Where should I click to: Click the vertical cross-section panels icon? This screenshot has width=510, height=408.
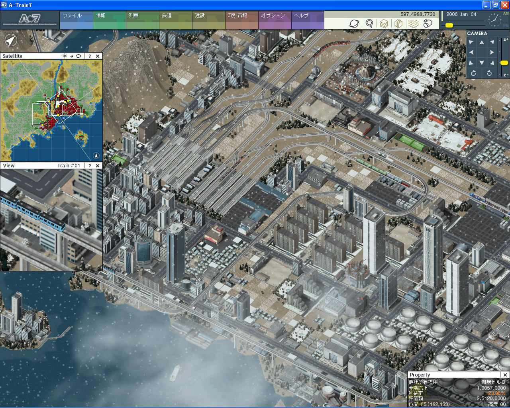coord(398,24)
